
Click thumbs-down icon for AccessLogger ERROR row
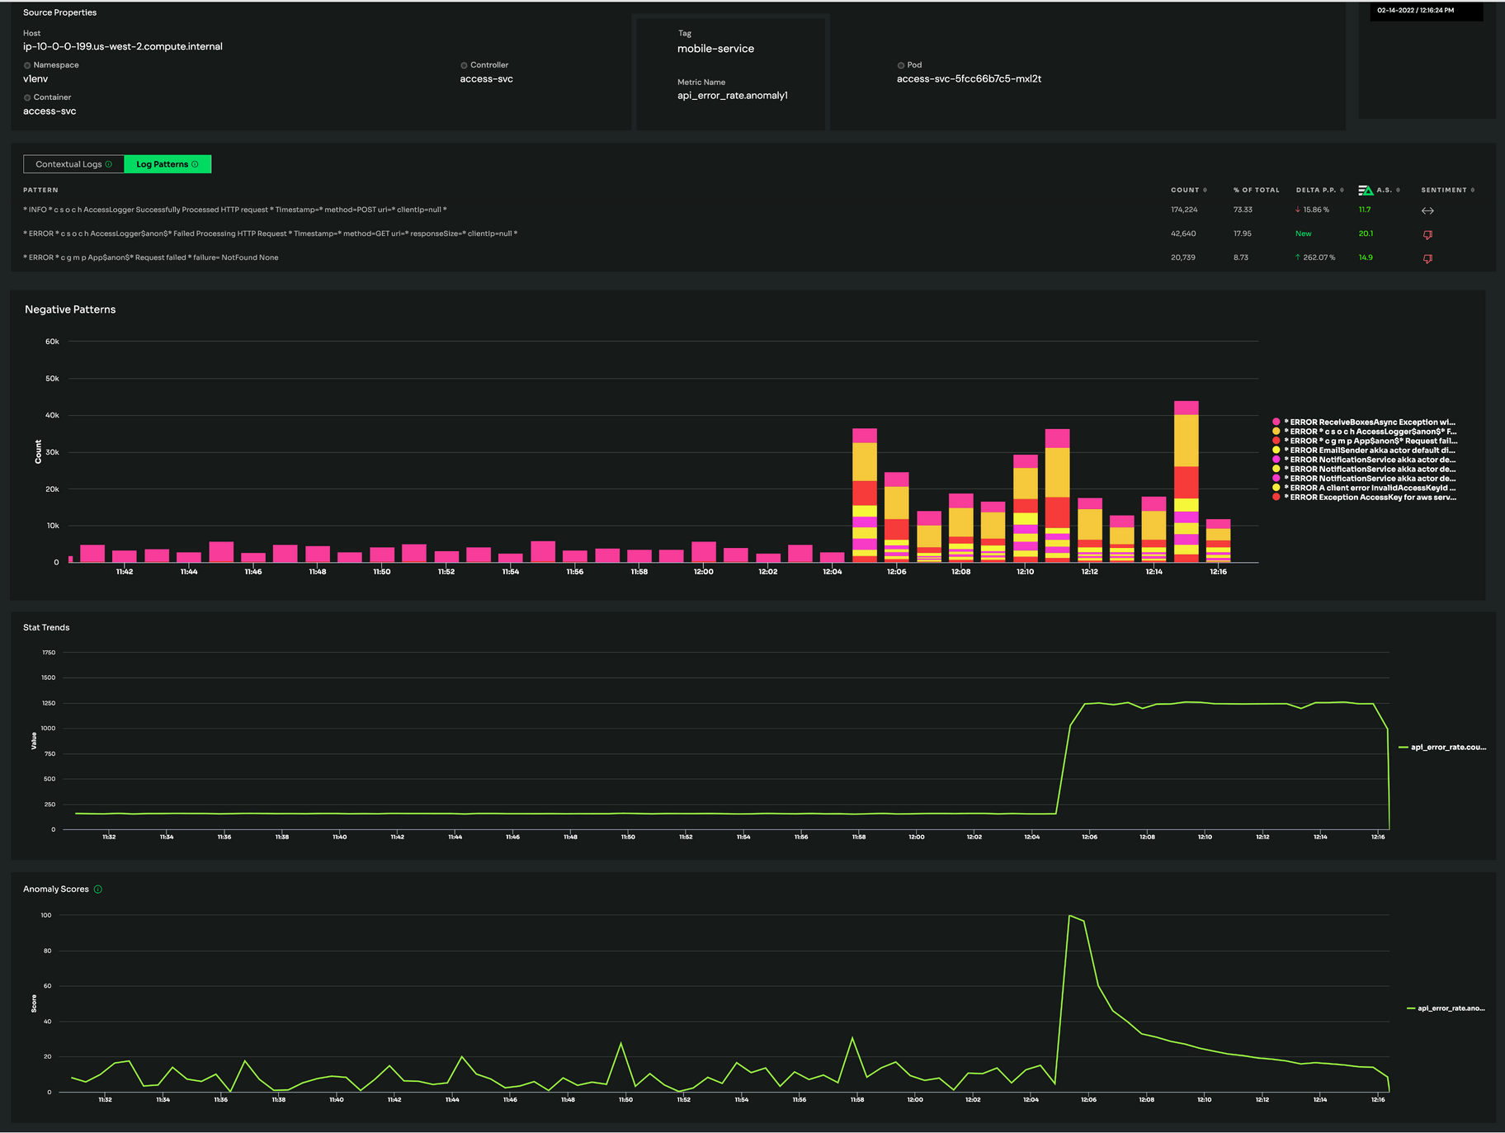tap(1427, 235)
